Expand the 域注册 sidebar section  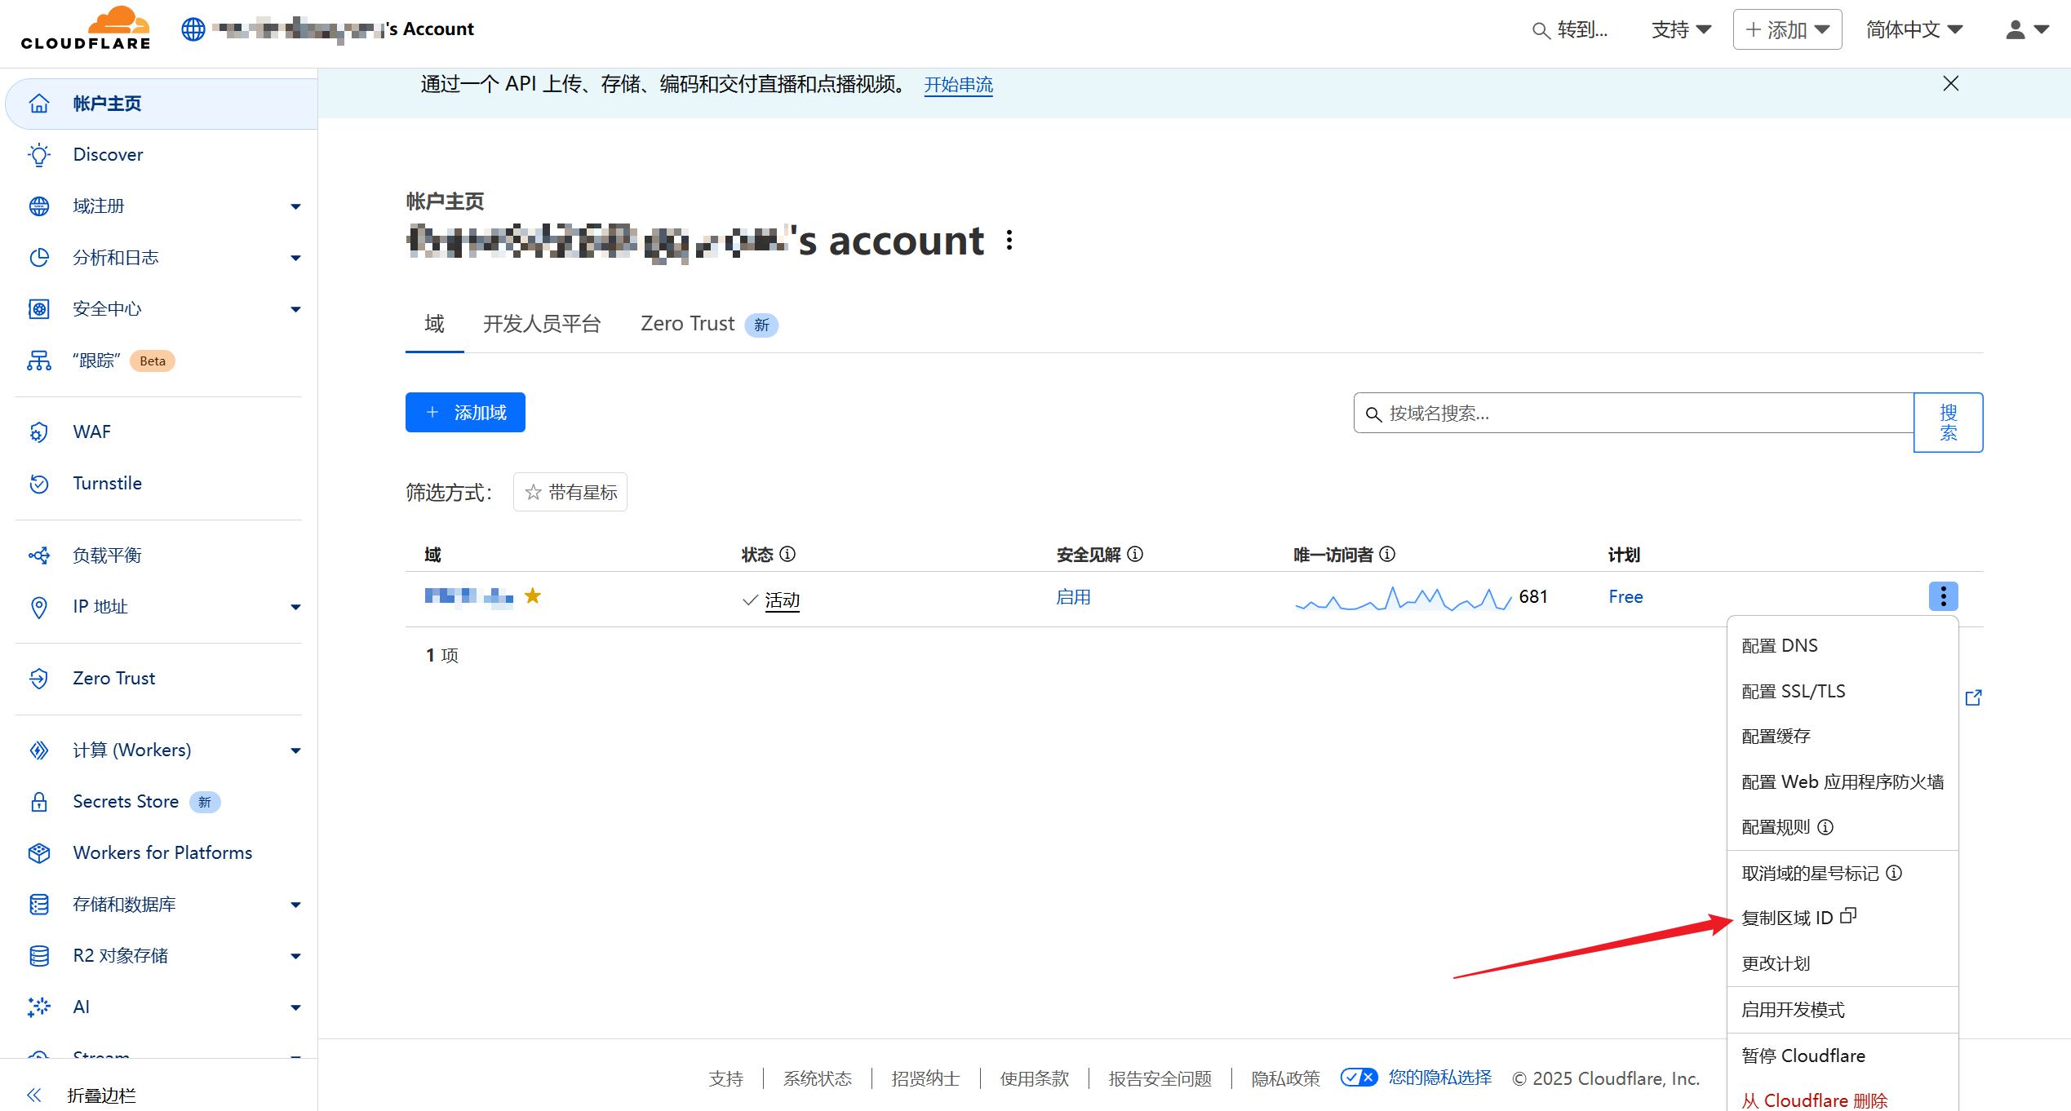[295, 207]
